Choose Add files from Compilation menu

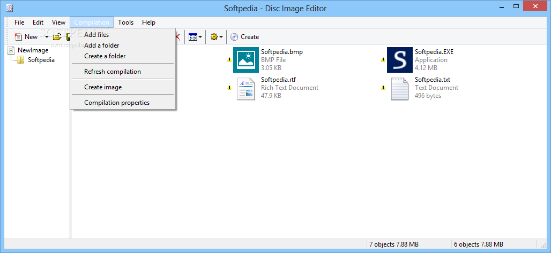click(123, 35)
